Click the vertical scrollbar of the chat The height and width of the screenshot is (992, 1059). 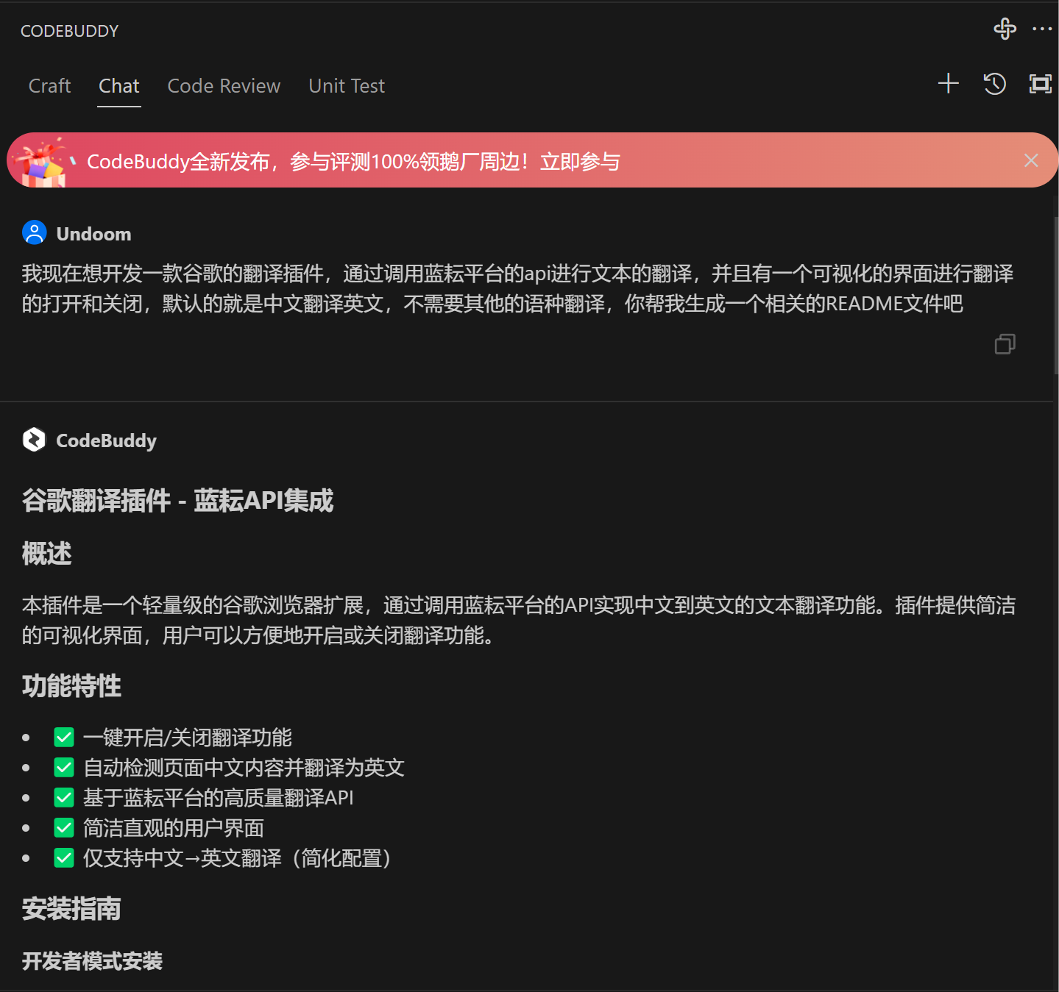click(1056, 296)
